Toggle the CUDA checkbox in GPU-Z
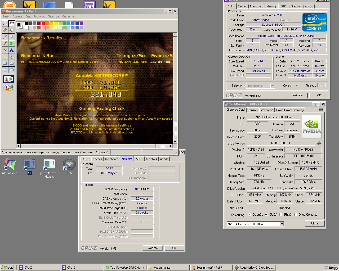This screenshot has width=339, height=271. click(266, 215)
